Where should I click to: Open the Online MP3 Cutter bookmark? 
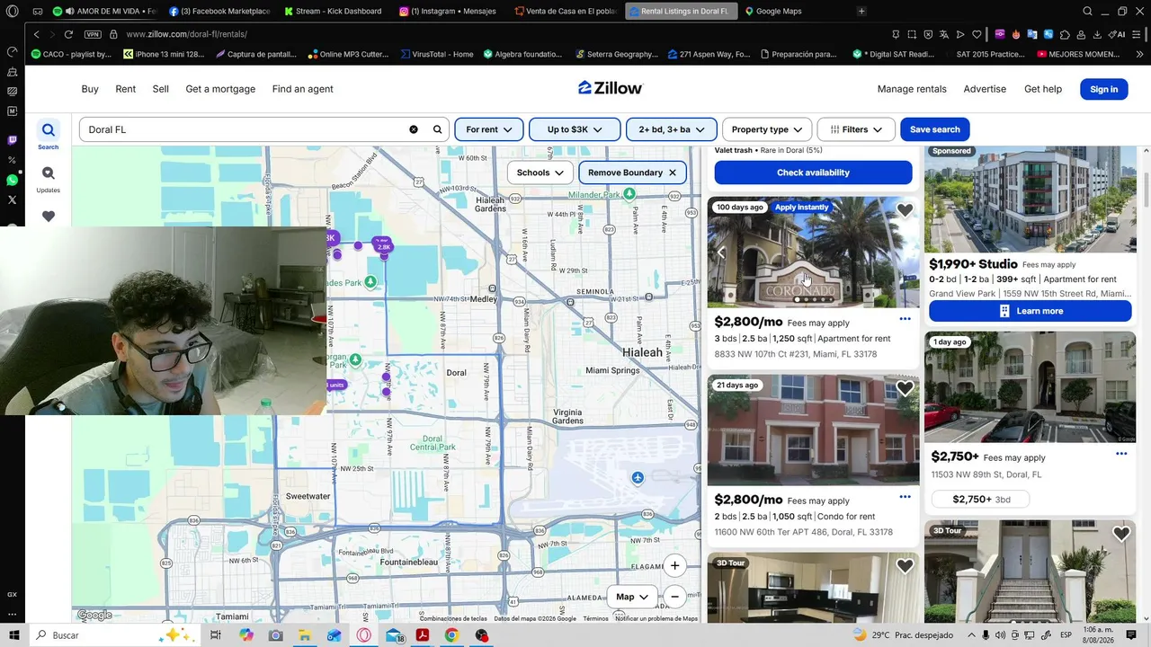pyautogui.click(x=348, y=54)
